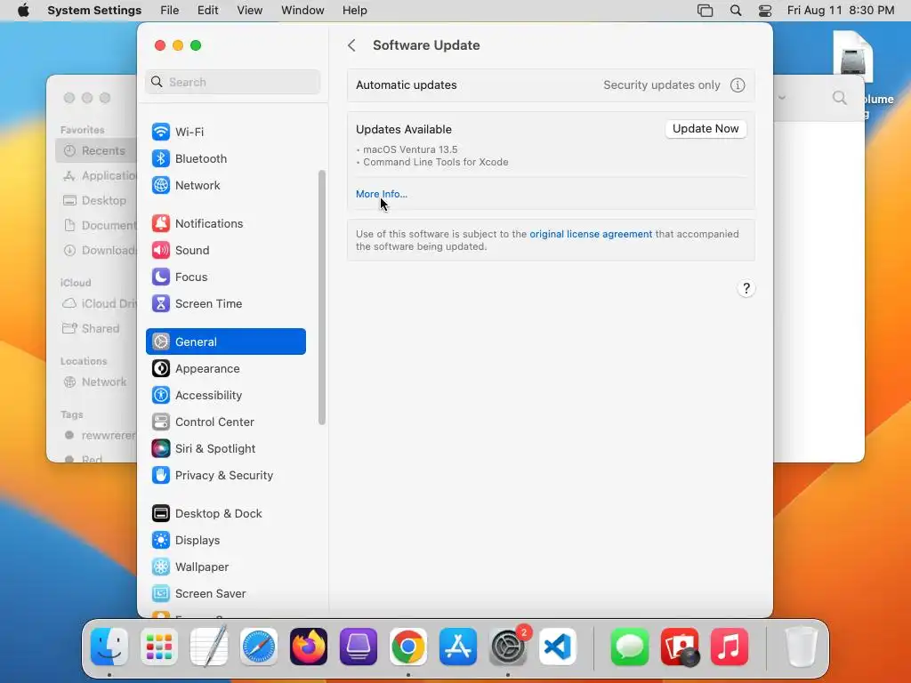Launch Visual Studio Code from Dock
911x683 pixels.
(558, 647)
